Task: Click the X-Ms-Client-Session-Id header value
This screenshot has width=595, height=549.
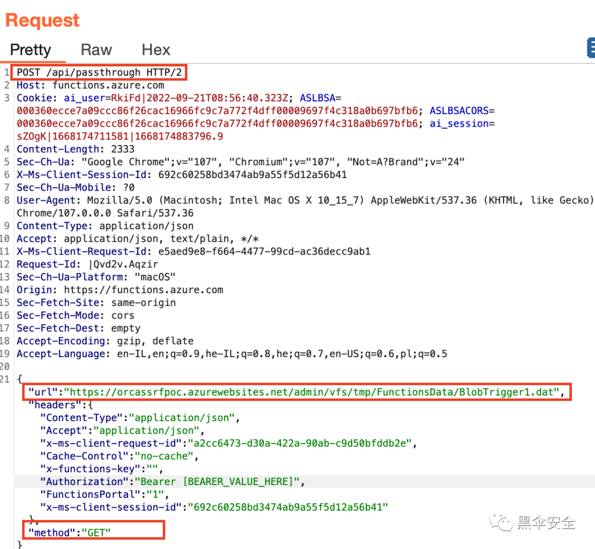Action: [x=252, y=175]
